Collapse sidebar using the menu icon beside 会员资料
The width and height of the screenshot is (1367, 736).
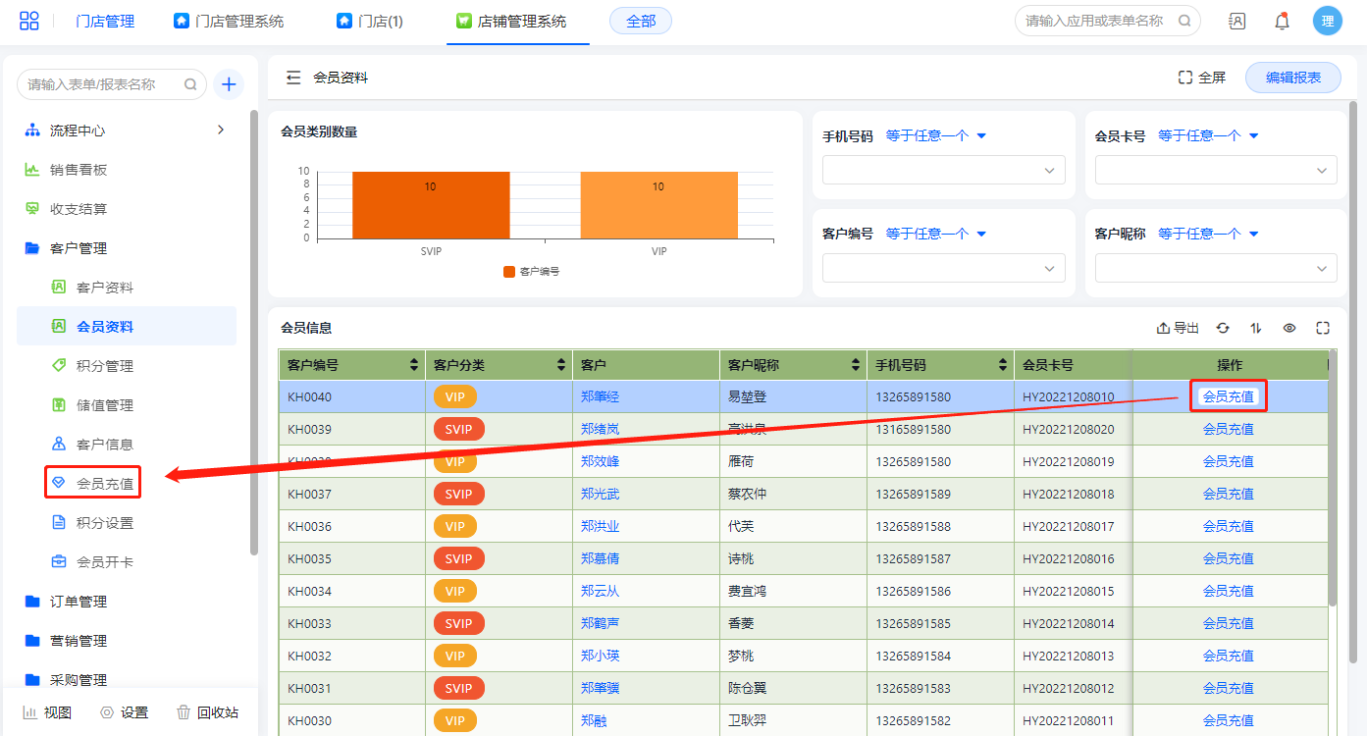click(x=293, y=78)
